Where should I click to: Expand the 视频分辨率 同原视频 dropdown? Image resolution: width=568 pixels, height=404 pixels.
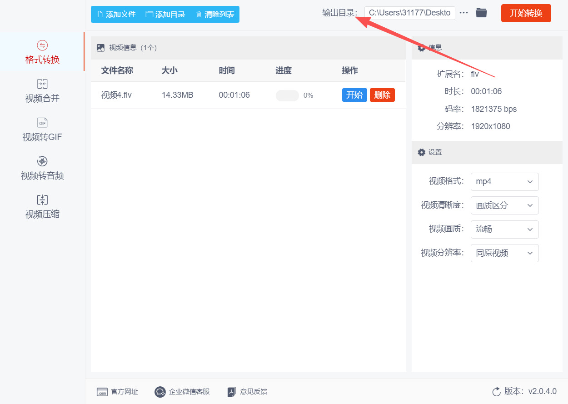click(504, 253)
